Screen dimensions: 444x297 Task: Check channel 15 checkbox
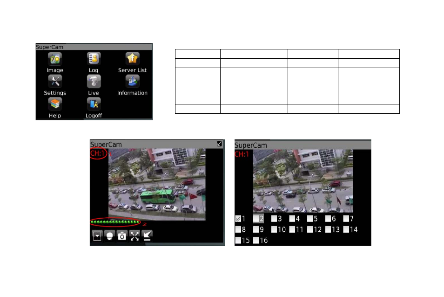point(238,240)
